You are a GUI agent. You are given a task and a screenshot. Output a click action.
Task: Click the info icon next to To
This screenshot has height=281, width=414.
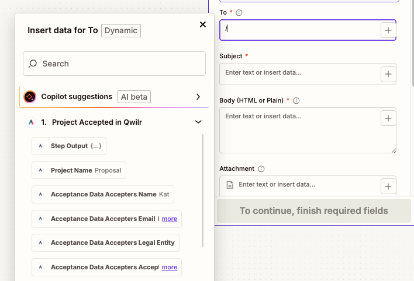(239, 12)
